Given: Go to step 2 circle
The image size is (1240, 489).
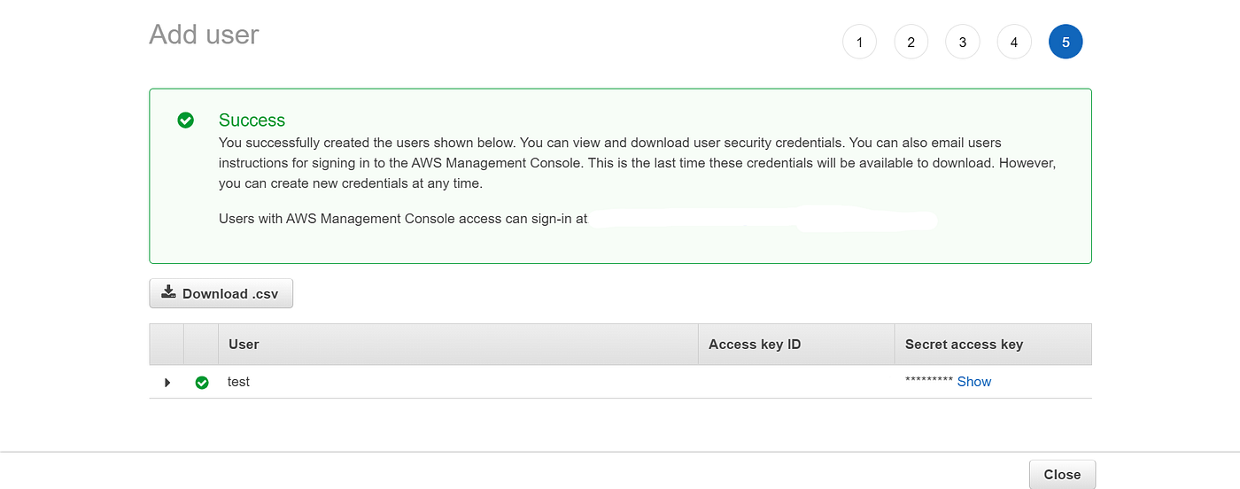Looking at the screenshot, I should [911, 42].
